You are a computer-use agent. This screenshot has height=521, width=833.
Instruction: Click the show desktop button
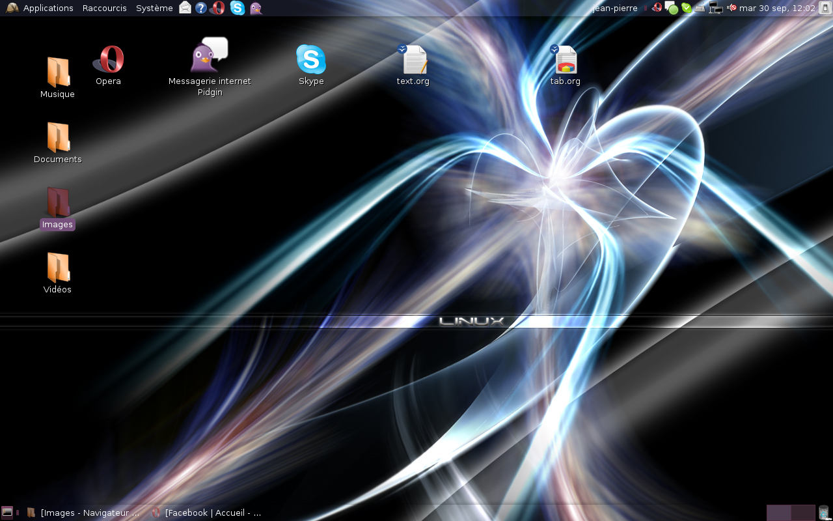[x=7, y=513]
